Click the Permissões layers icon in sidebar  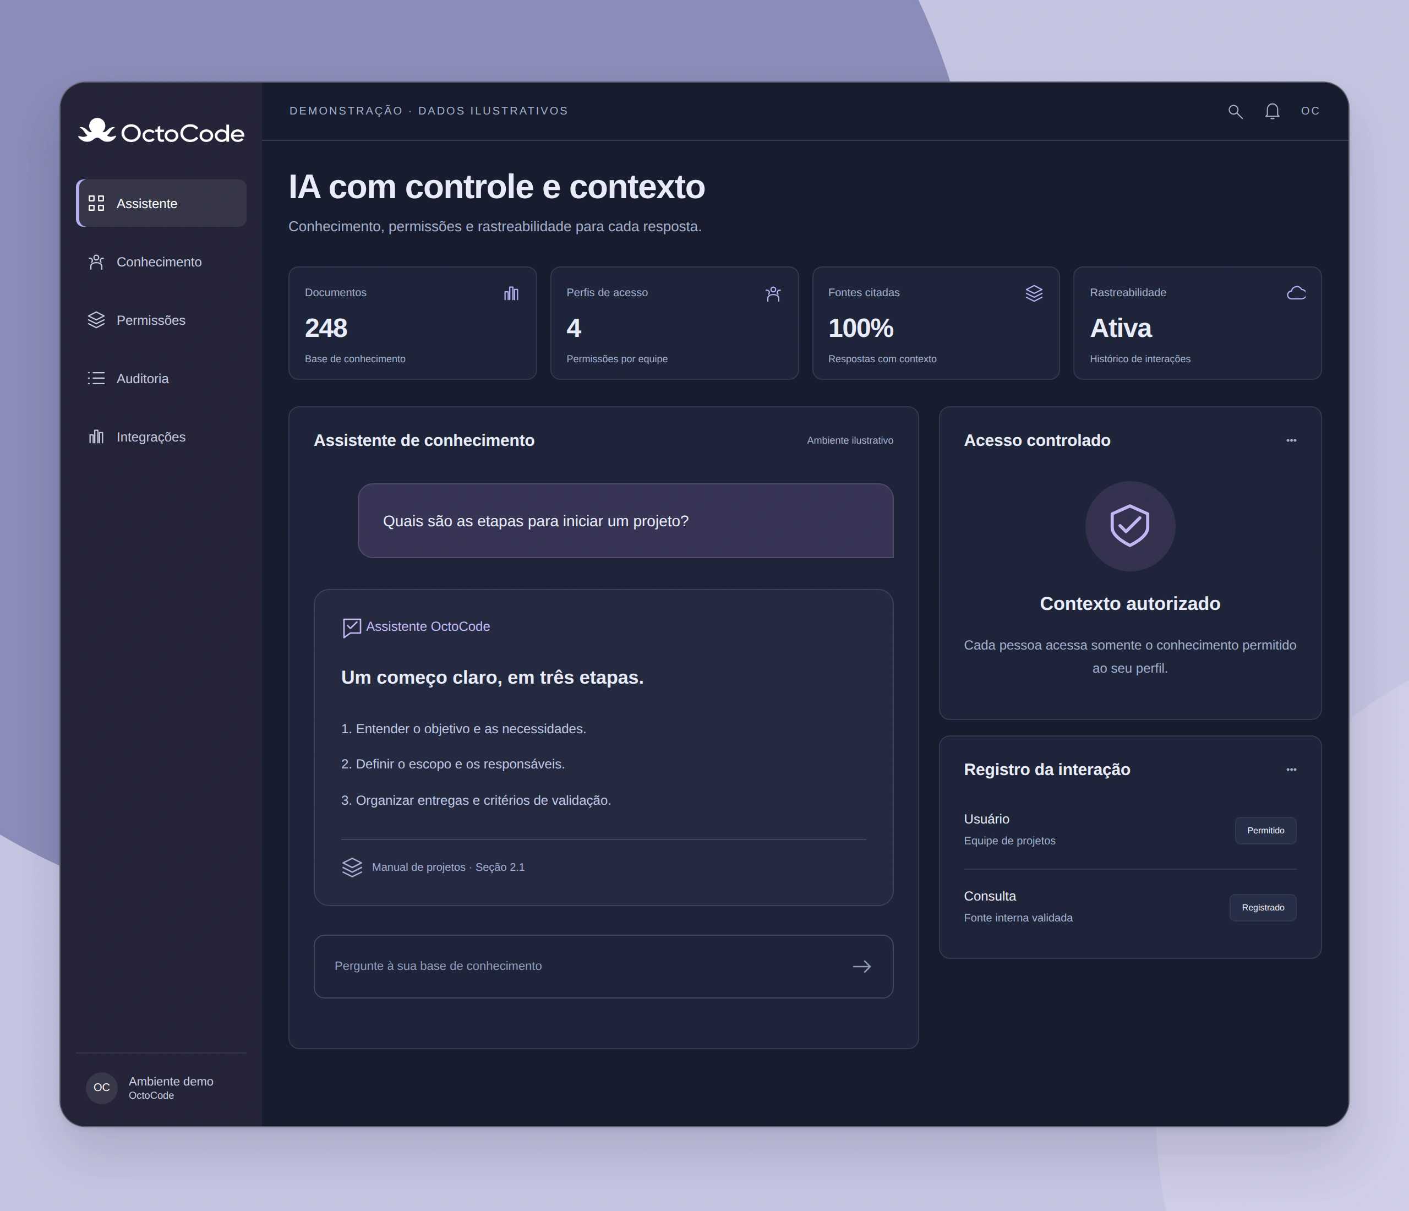point(96,320)
